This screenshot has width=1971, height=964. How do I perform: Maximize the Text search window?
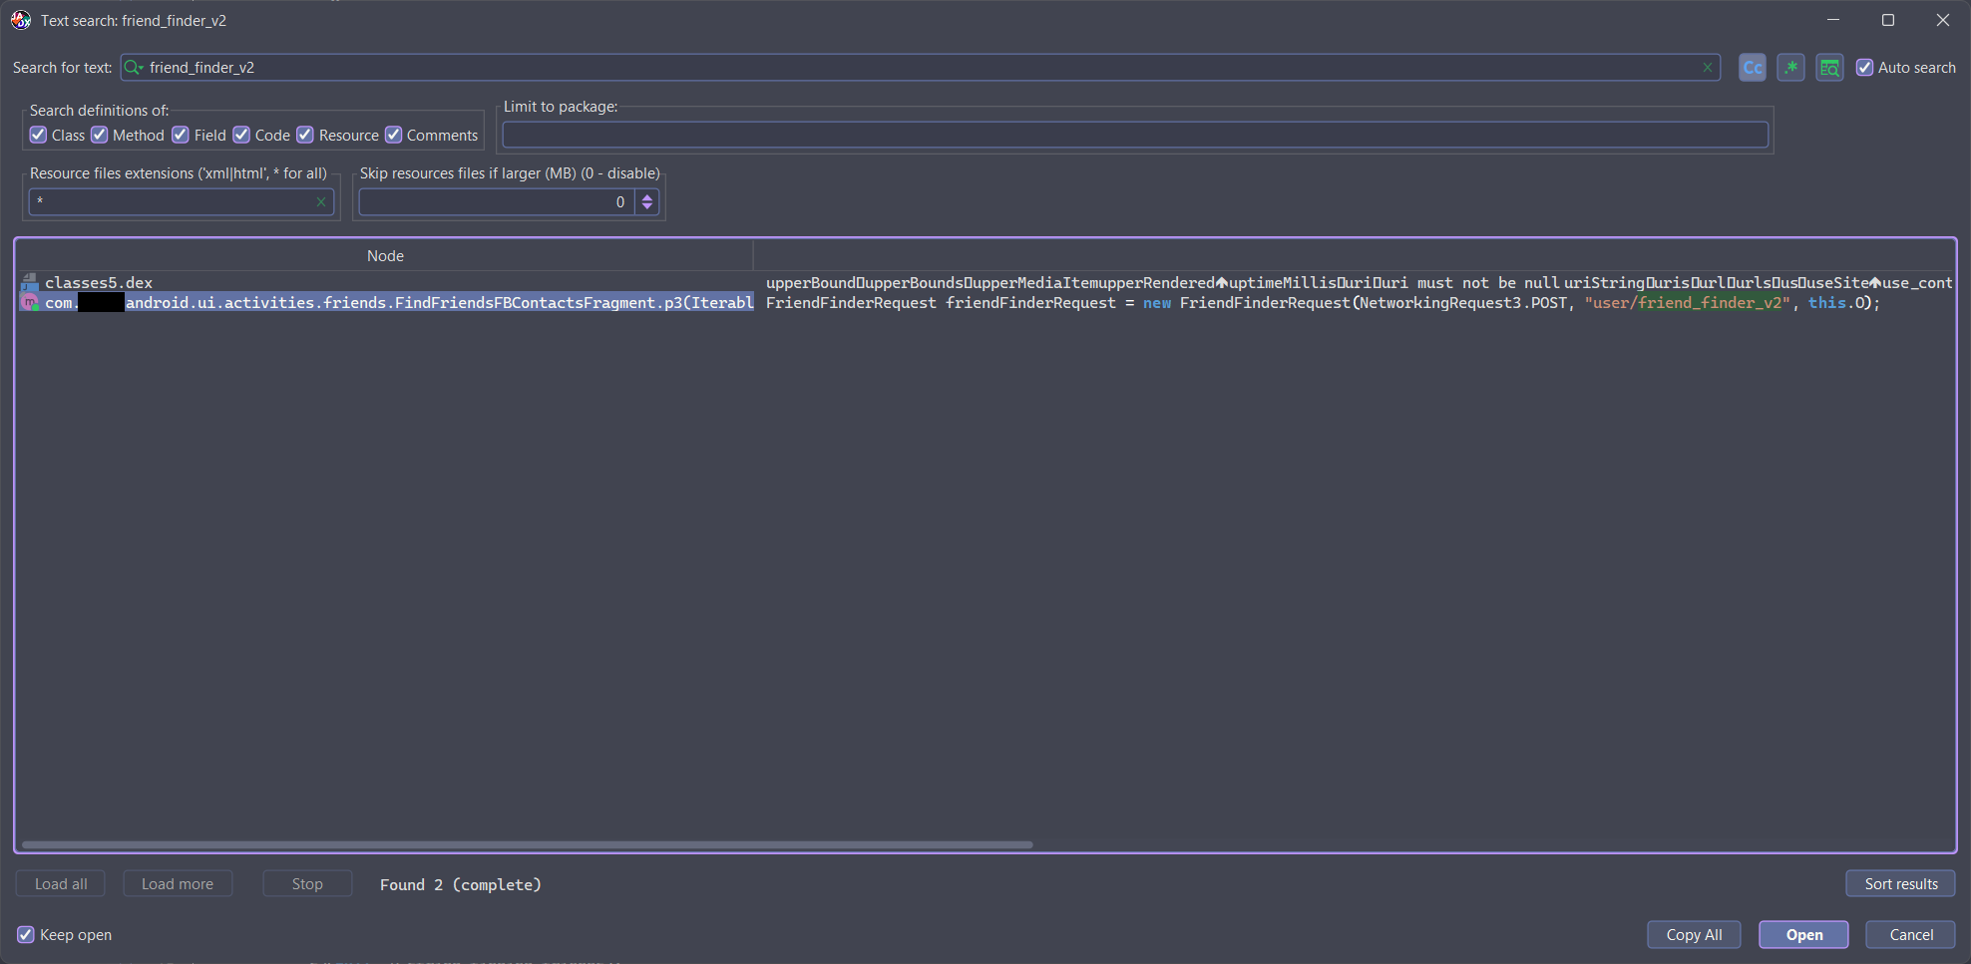coord(1888,20)
